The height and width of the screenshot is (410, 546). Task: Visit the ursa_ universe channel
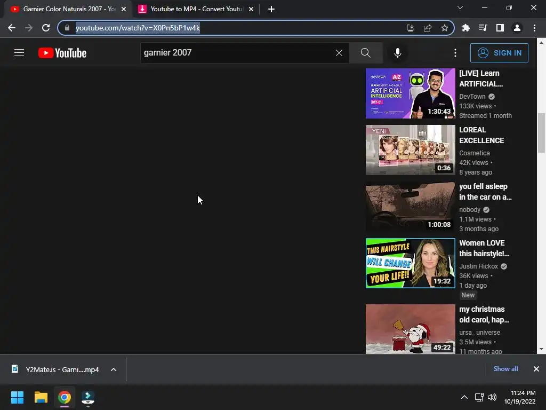[479, 333]
